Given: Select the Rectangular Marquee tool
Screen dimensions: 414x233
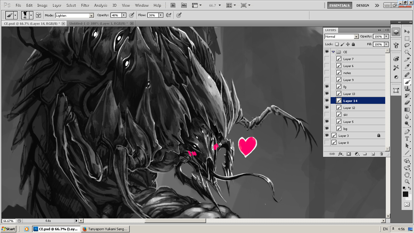Looking at the screenshot, I should coord(407,39).
